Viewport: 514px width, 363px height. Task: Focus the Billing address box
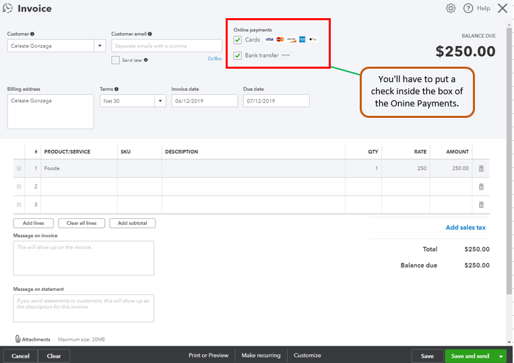(x=51, y=112)
